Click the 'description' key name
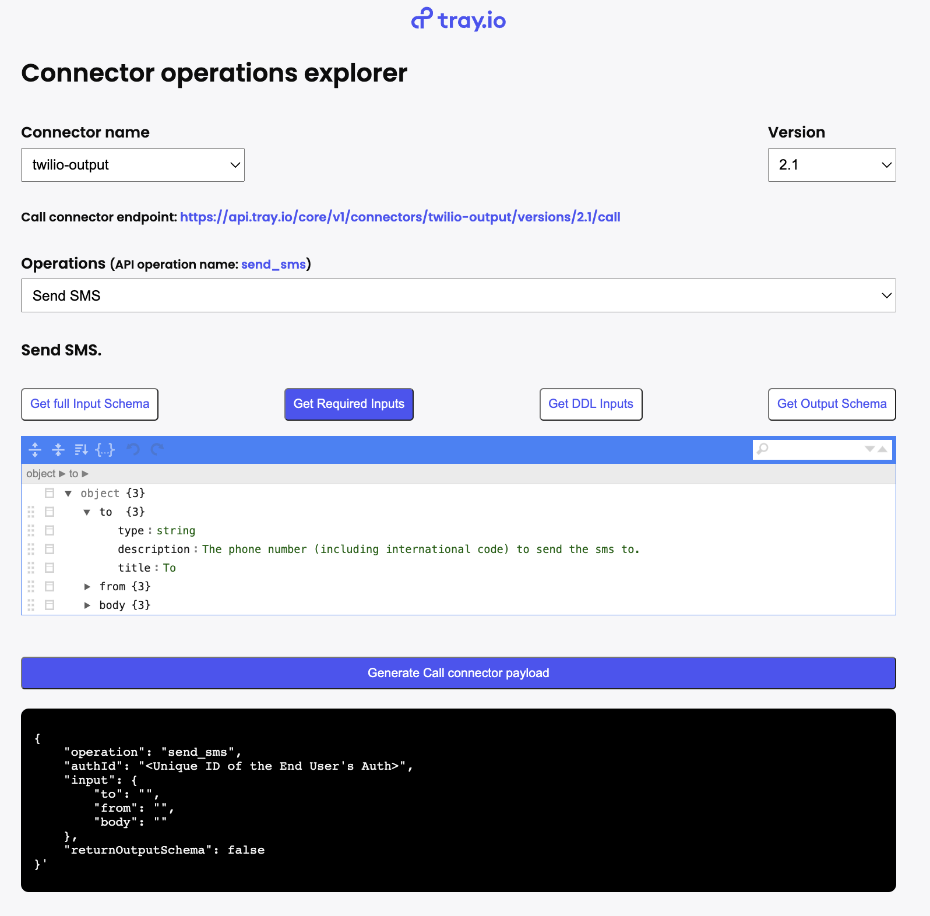Viewport: 930px width, 916px height. coord(154,549)
